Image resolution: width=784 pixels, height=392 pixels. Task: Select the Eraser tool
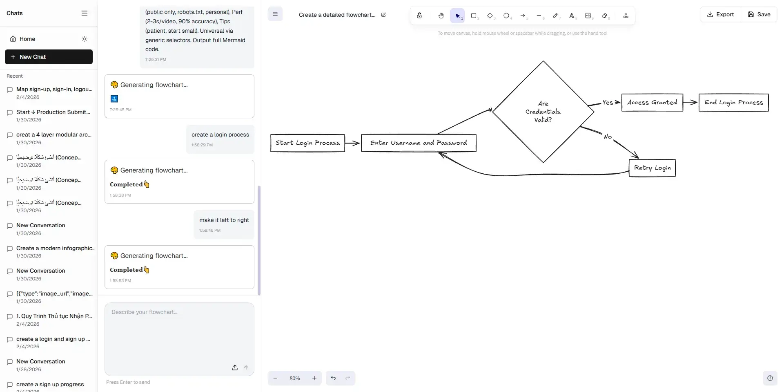point(604,16)
